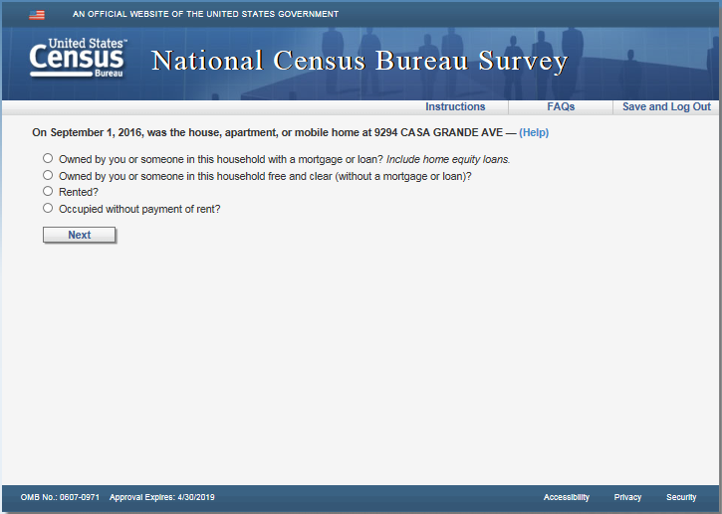Click the OMB No. 0607-0971 text

tap(58, 497)
